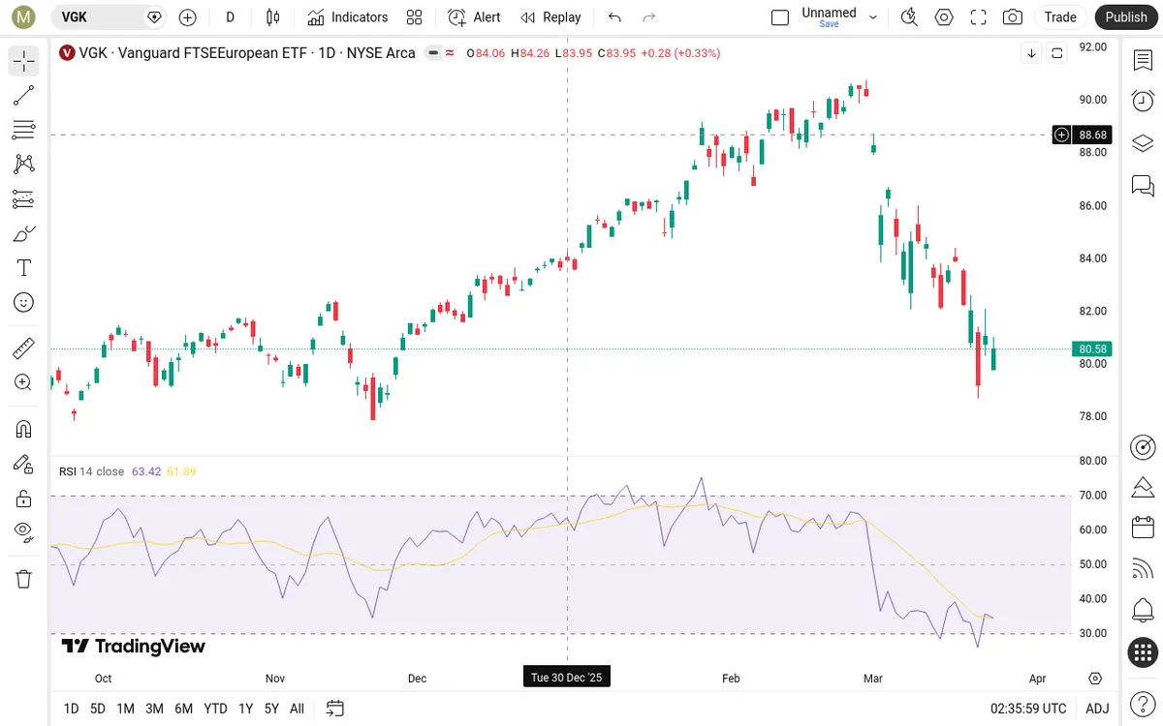The height and width of the screenshot is (726, 1163).
Task: Select the trend line drawing tool
Action: (24, 96)
